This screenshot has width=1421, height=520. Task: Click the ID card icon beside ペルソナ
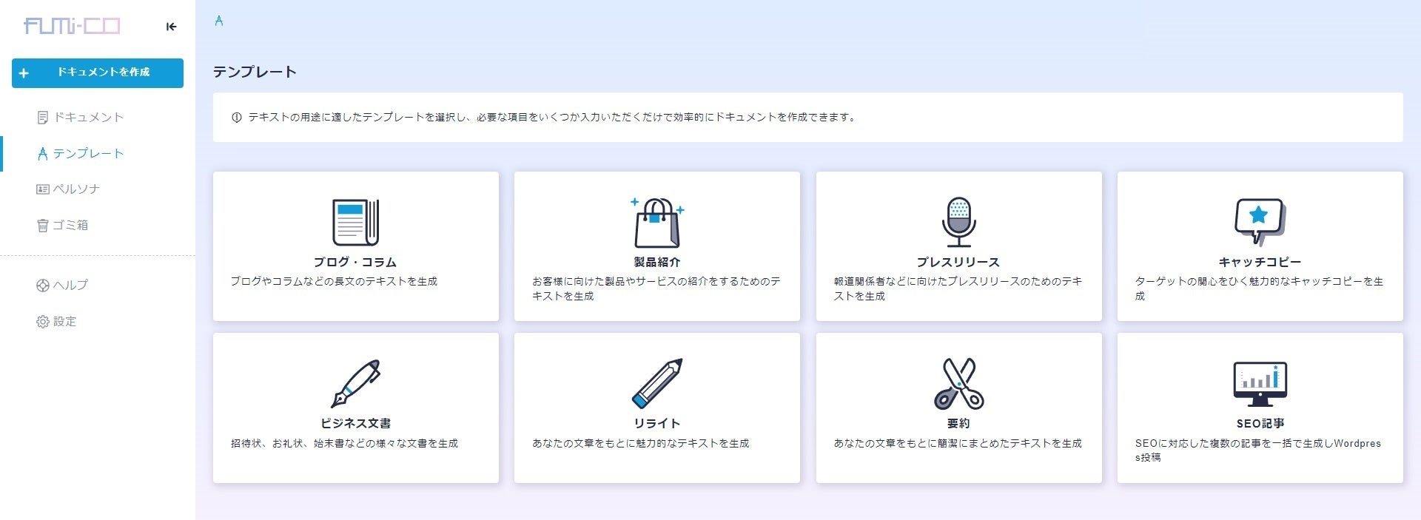[x=43, y=189]
